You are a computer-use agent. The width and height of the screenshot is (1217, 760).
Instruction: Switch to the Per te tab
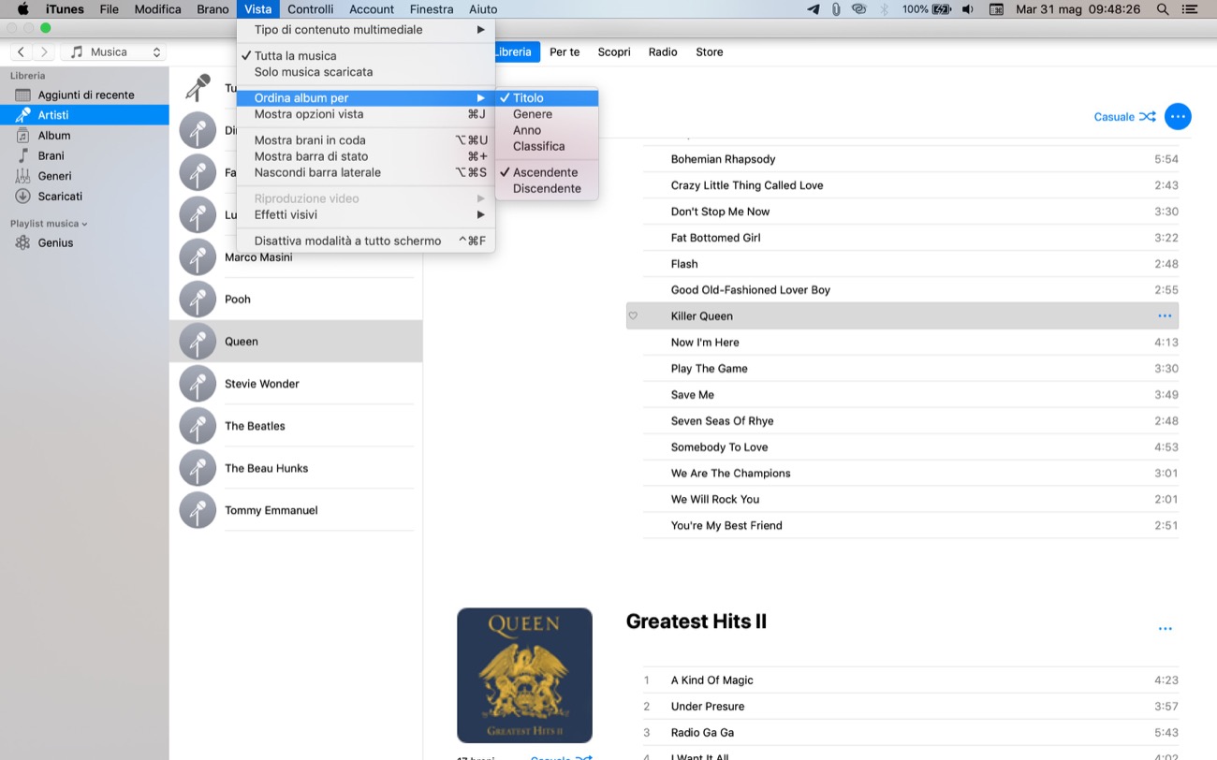point(565,52)
